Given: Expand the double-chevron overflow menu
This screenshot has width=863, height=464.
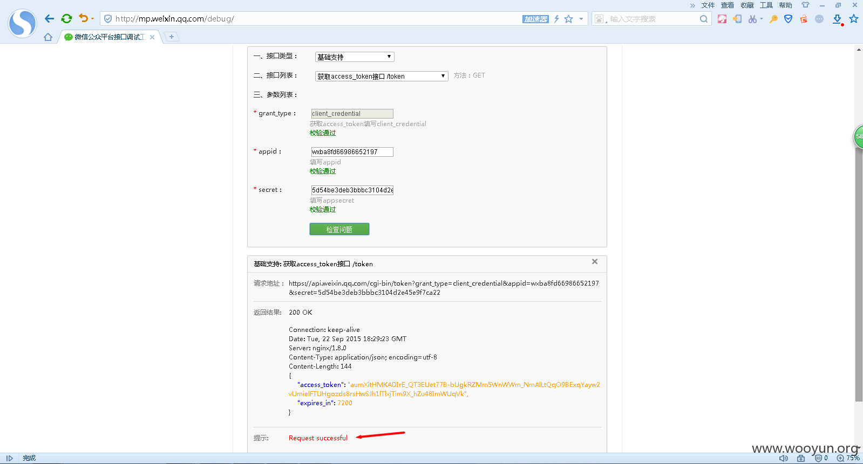Looking at the screenshot, I should pyautogui.click(x=692, y=5).
